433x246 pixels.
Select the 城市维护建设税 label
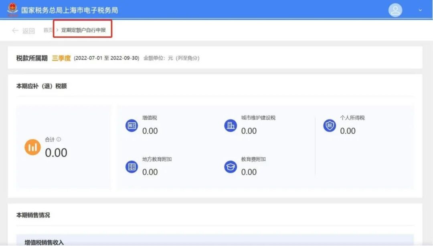258,118
